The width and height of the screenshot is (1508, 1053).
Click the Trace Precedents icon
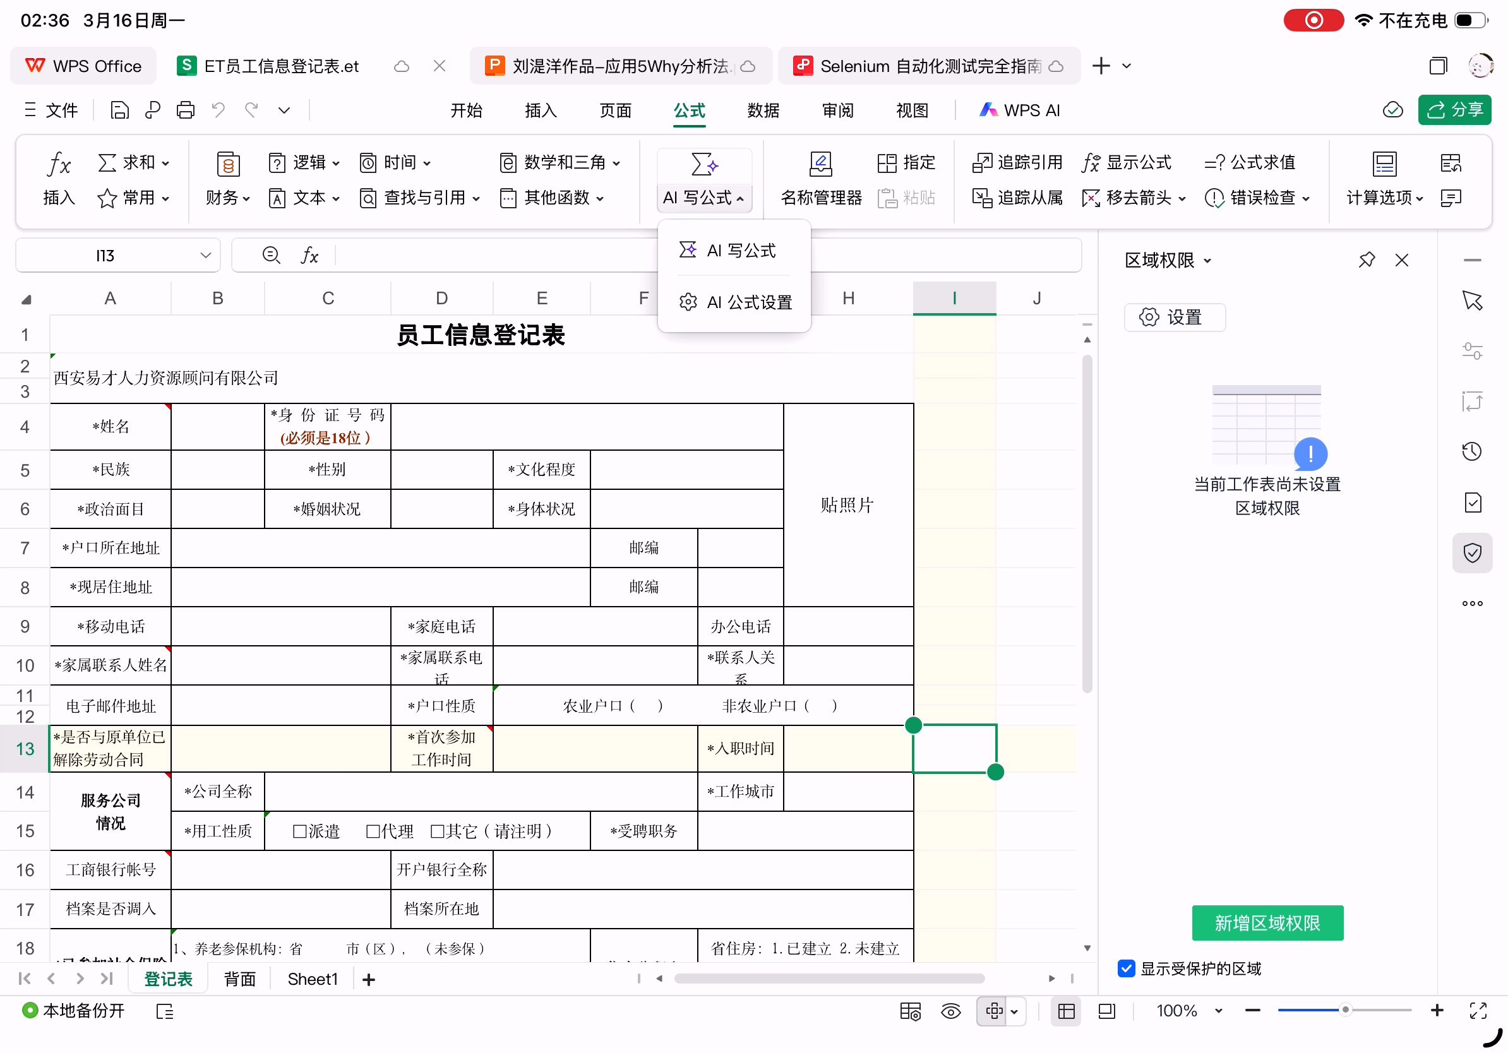(x=982, y=163)
